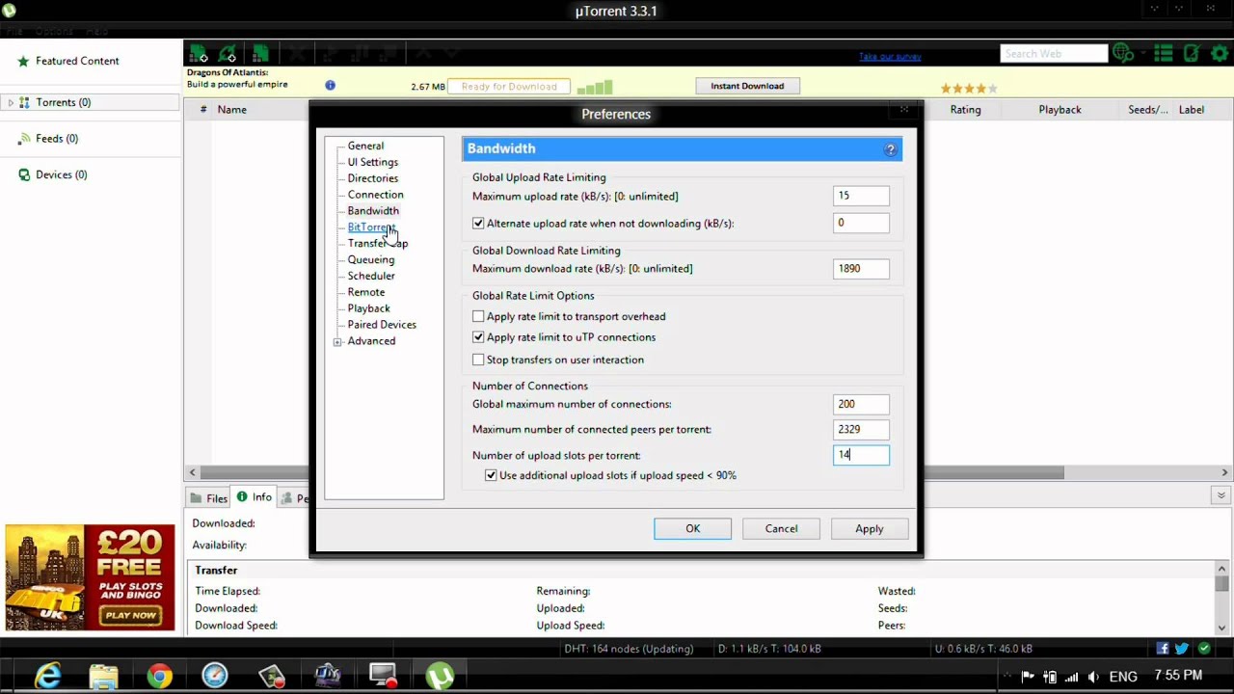Screen dimensions: 1234x694
Task: Click the connected peers per torrent field
Action: click(861, 430)
